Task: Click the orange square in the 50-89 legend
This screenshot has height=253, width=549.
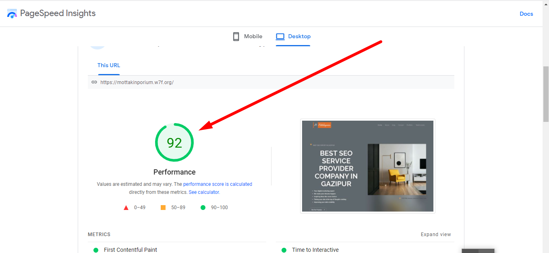Action: pyautogui.click(x=163, y=207)
